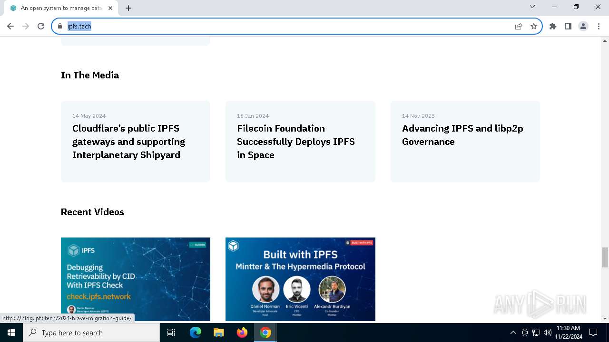Screen dimensions: 609x342
Task: Click the 'Recent Videos' heading
Action: [x=92, y=212]
